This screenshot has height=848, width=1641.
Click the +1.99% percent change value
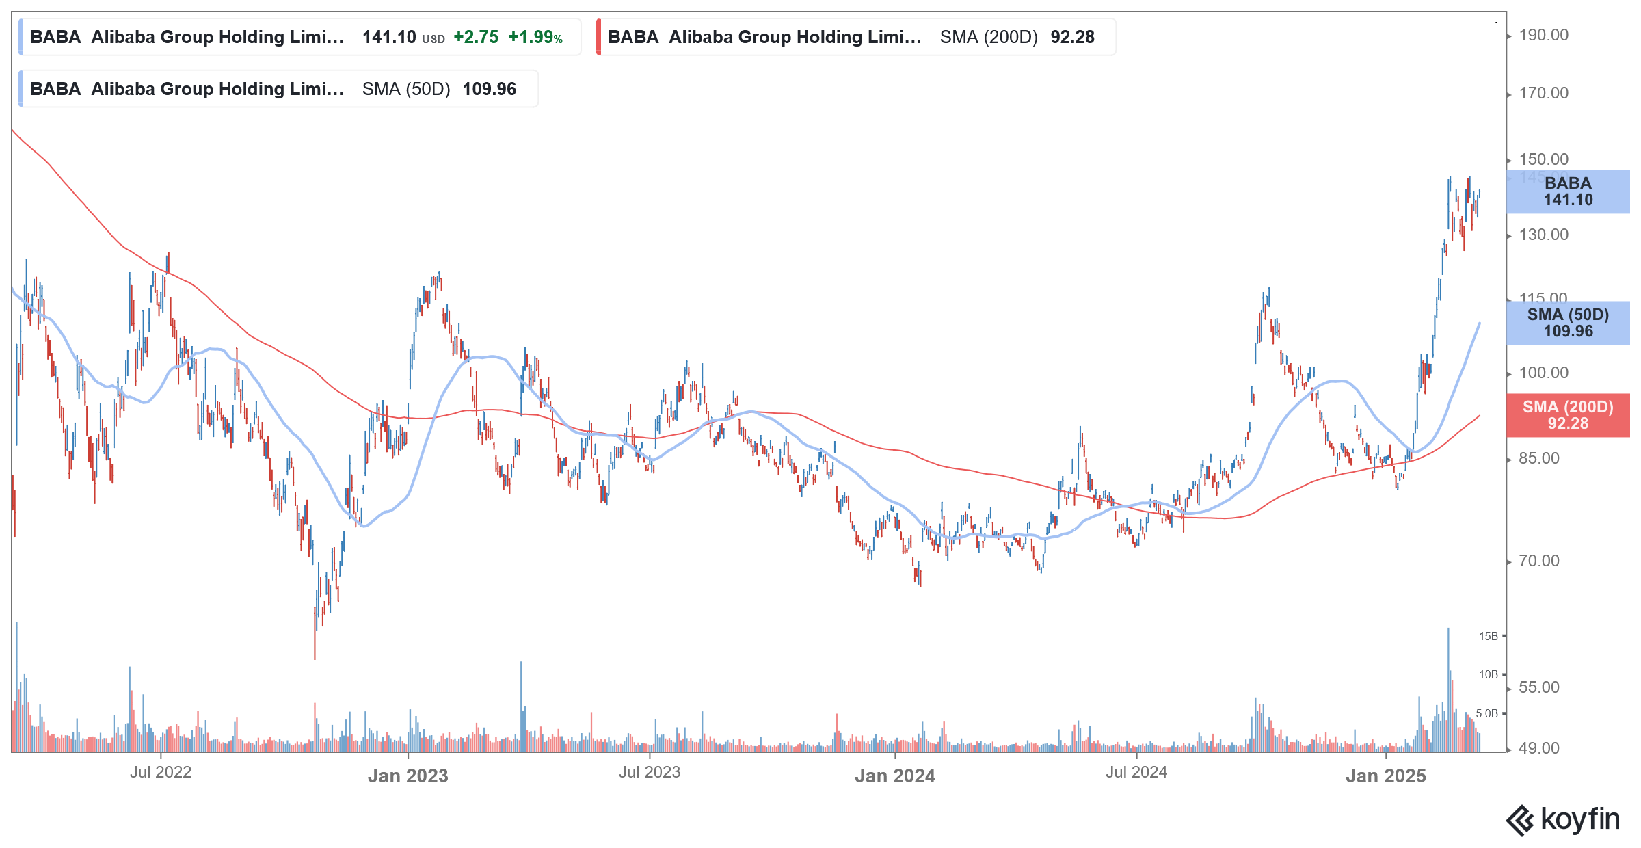(535, 37)
